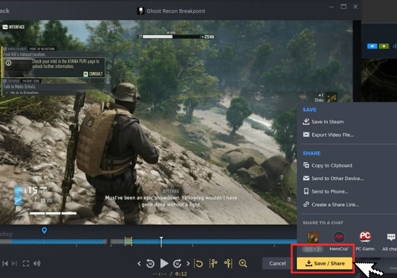Click the green icon in the background window
This screenshot has height=278, width=397.
(384, 46)
